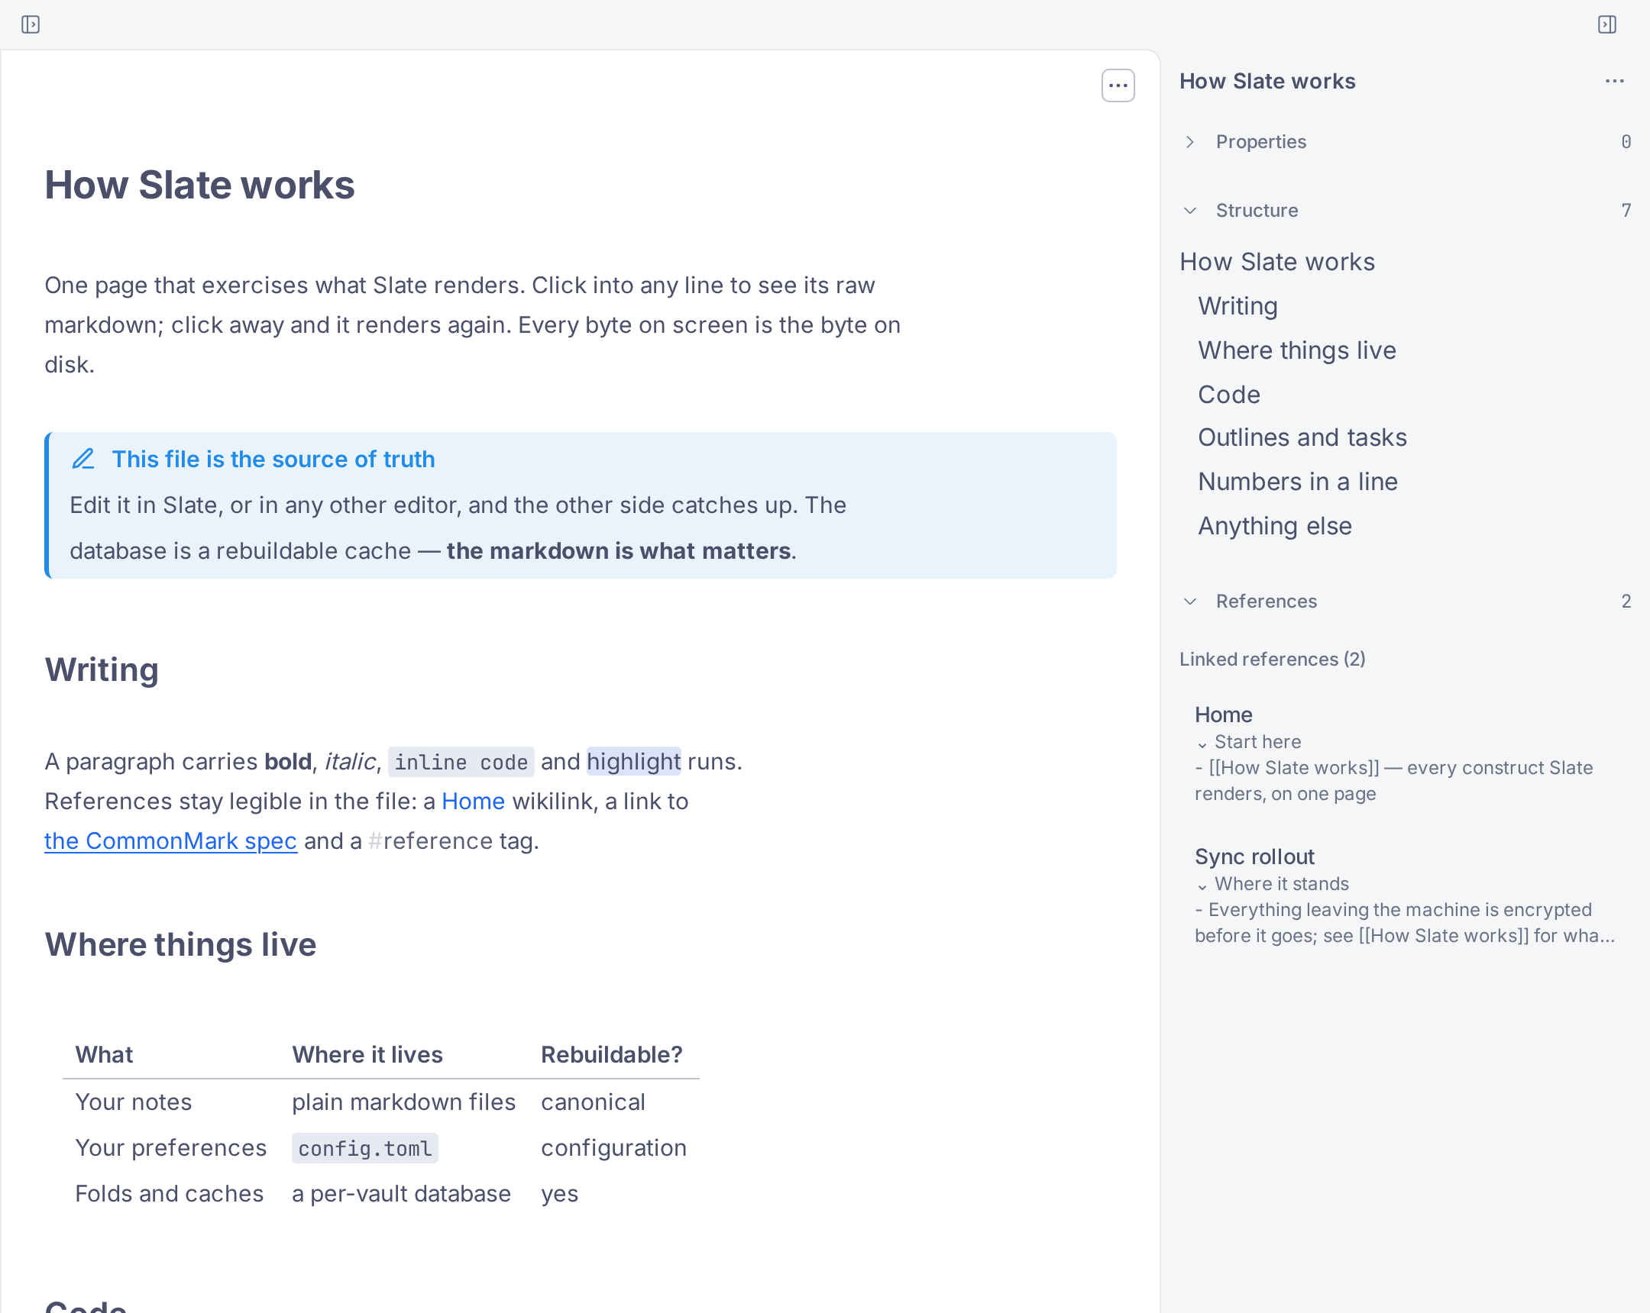Open the Home linked reference
Image resolution: width=1650 pixels, height=1313 pixels.
1223,715
